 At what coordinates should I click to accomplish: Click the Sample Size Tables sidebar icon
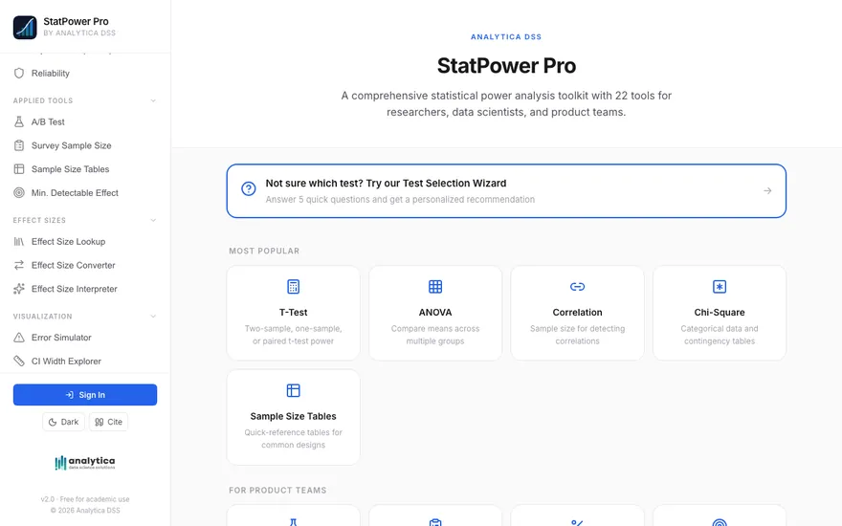19,169
